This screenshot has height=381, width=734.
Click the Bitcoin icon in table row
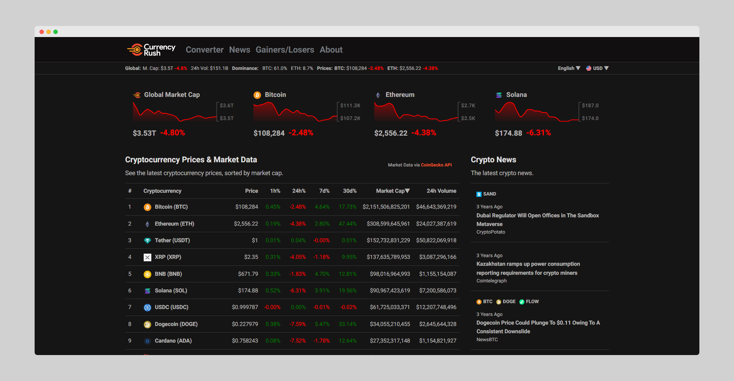click(x=147, y=207)
